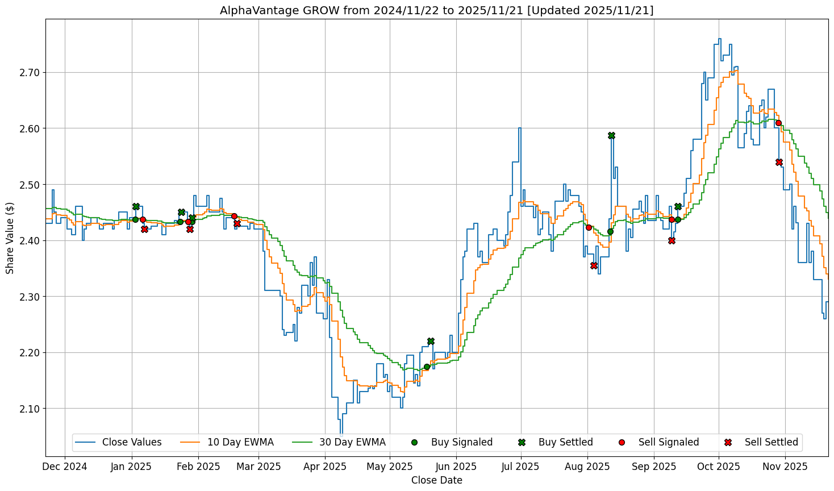The height and width of the screenshot is (491, 834).
Task: Click the Share Value ($) y-axis label
Action: [10, 238]
